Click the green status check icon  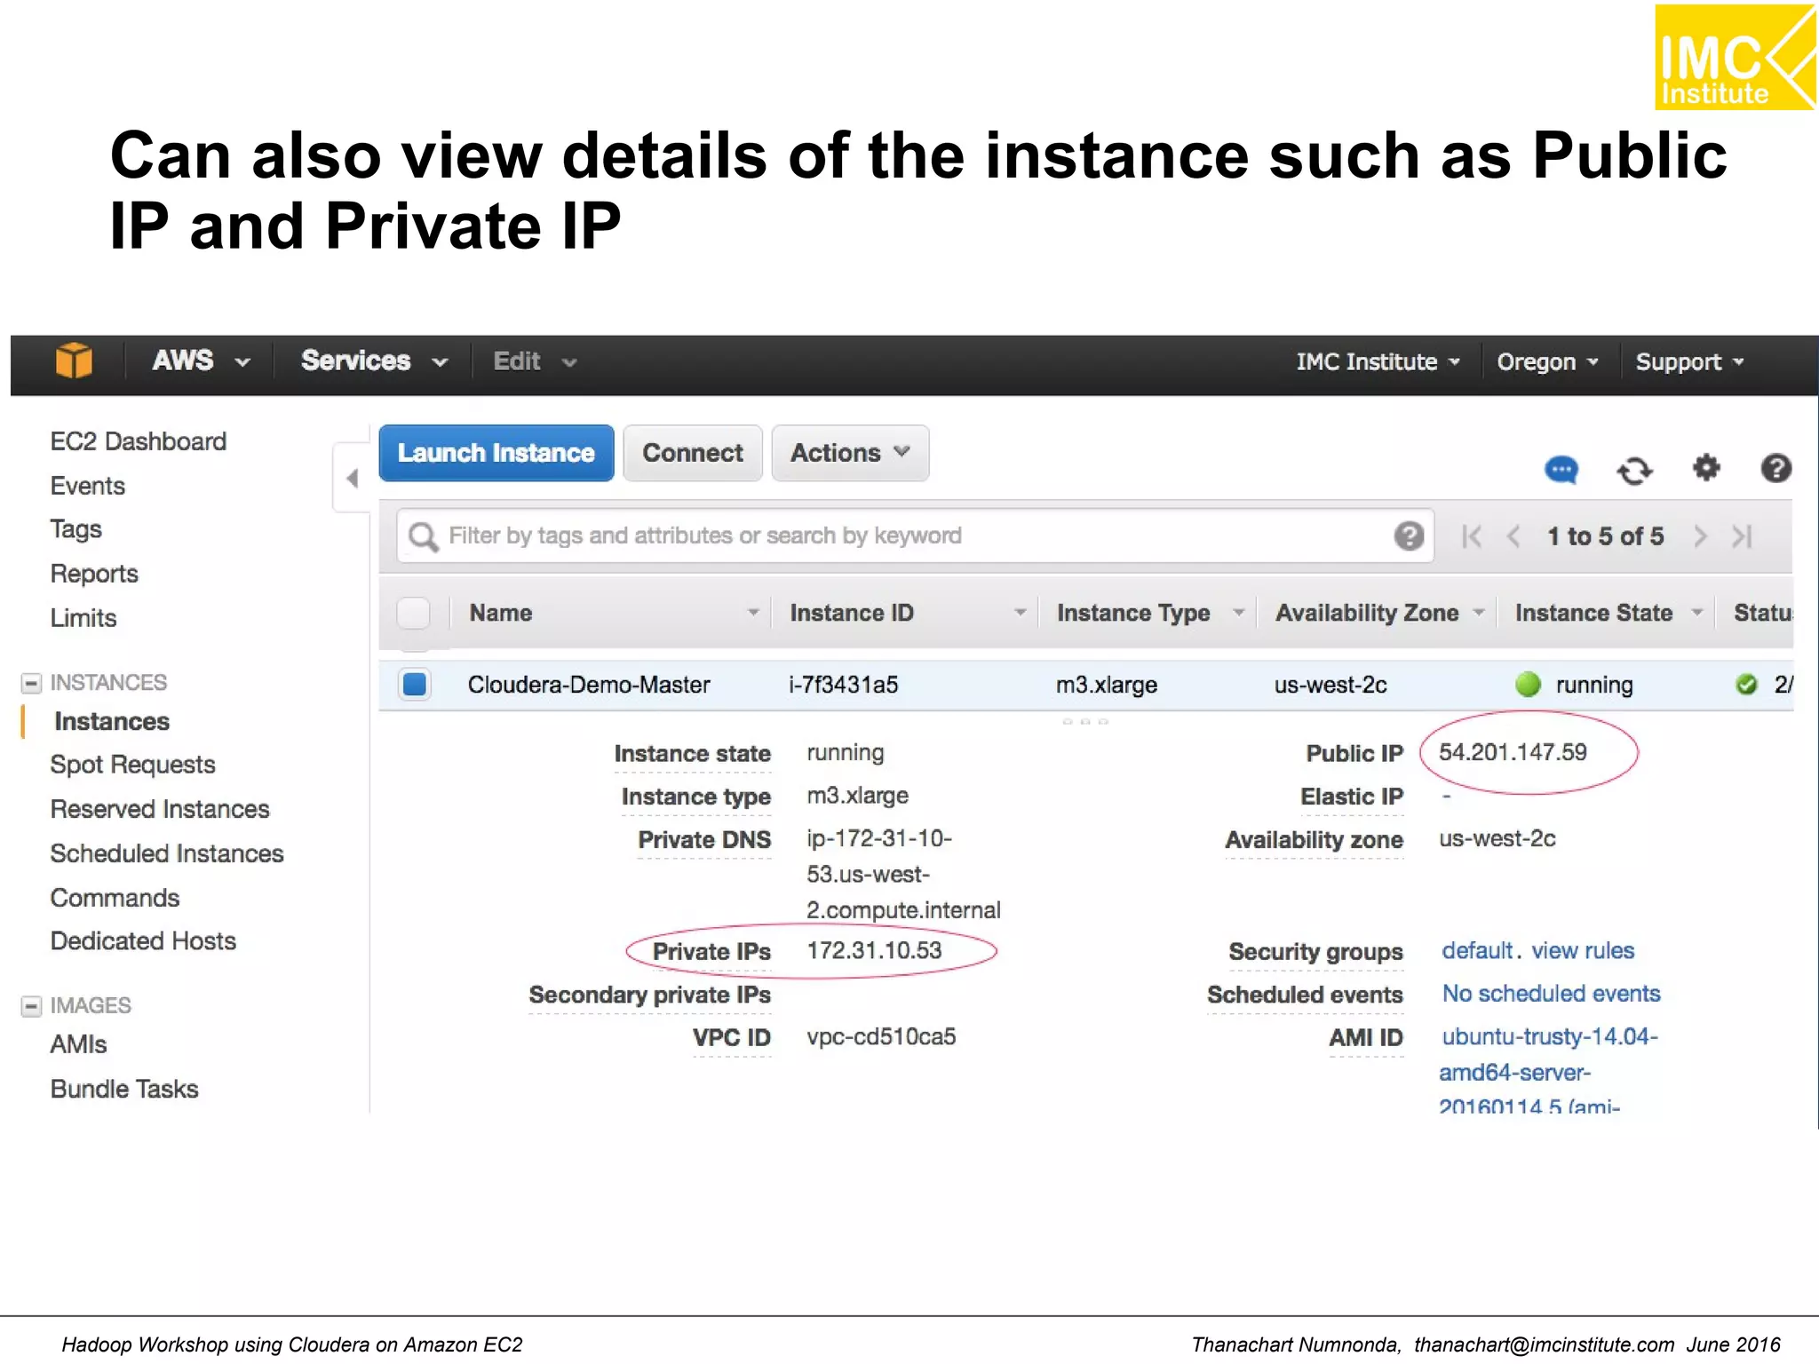[x=1746, y=684]
